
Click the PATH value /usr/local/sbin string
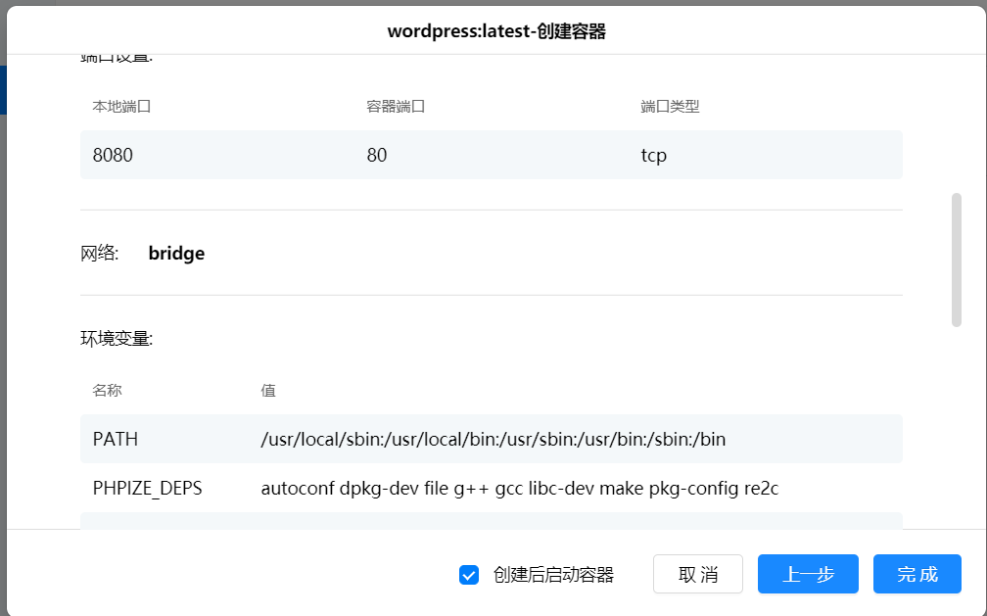(x=493, y=439)
